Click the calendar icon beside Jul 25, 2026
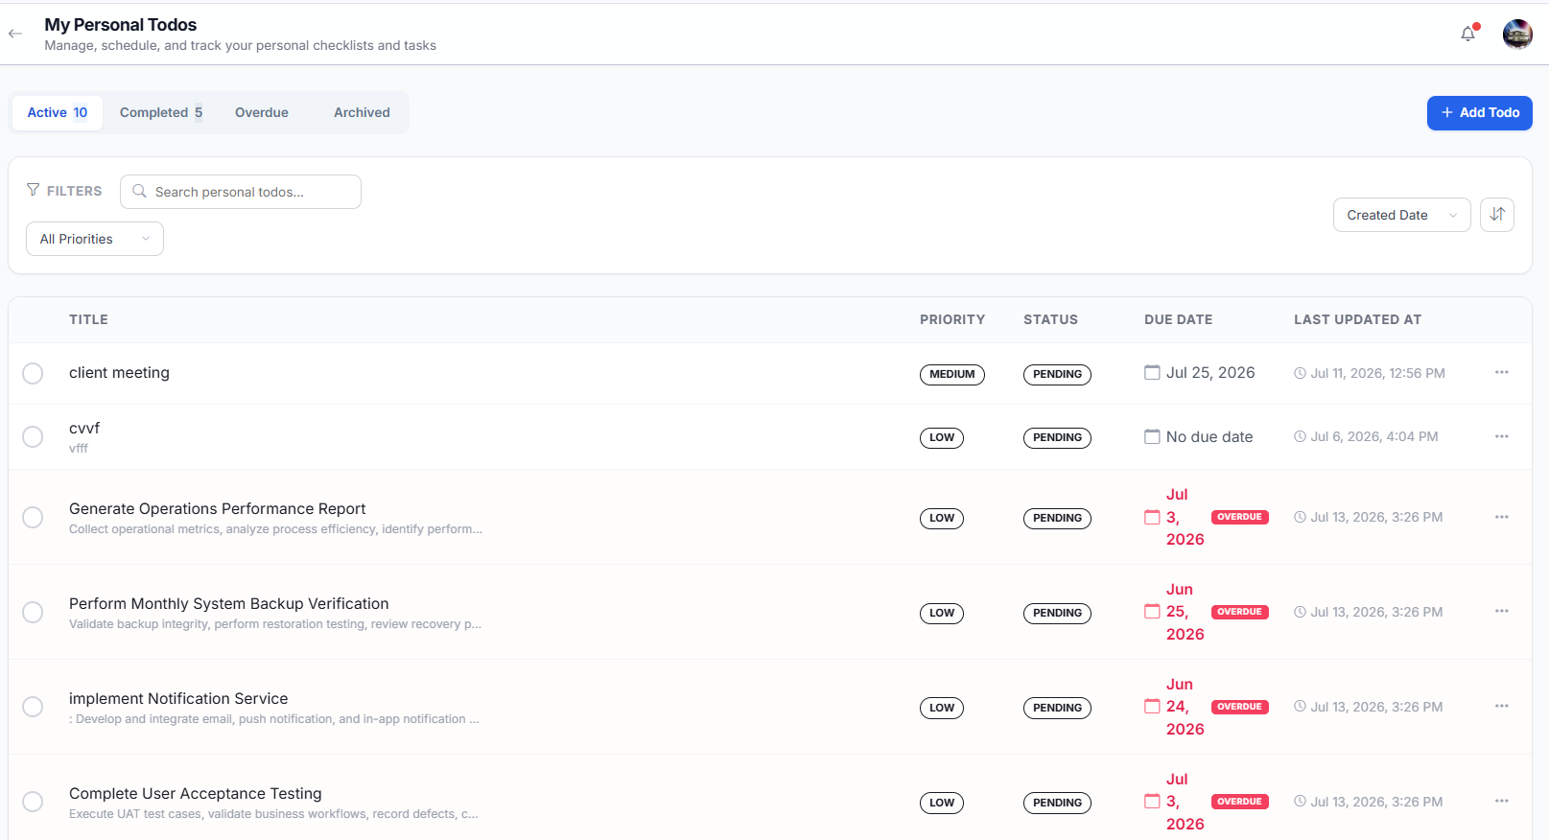The image size is (1549, 840). (1152, 373)
